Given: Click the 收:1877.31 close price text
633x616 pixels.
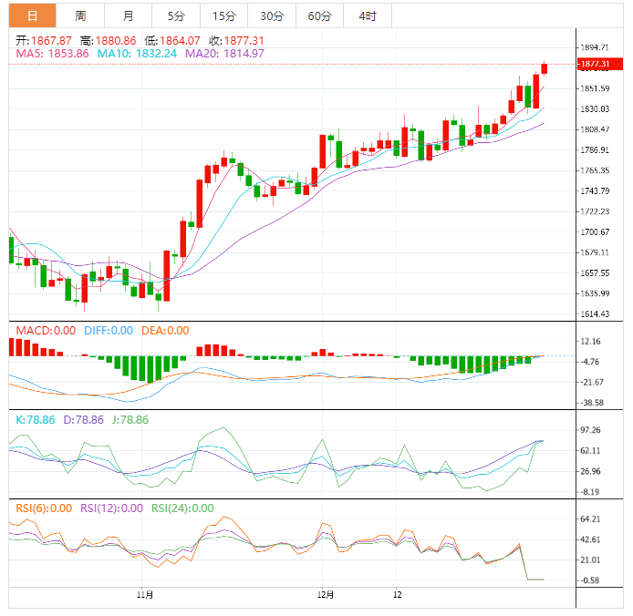Looking at the screenshot, I should pos(236,41).
